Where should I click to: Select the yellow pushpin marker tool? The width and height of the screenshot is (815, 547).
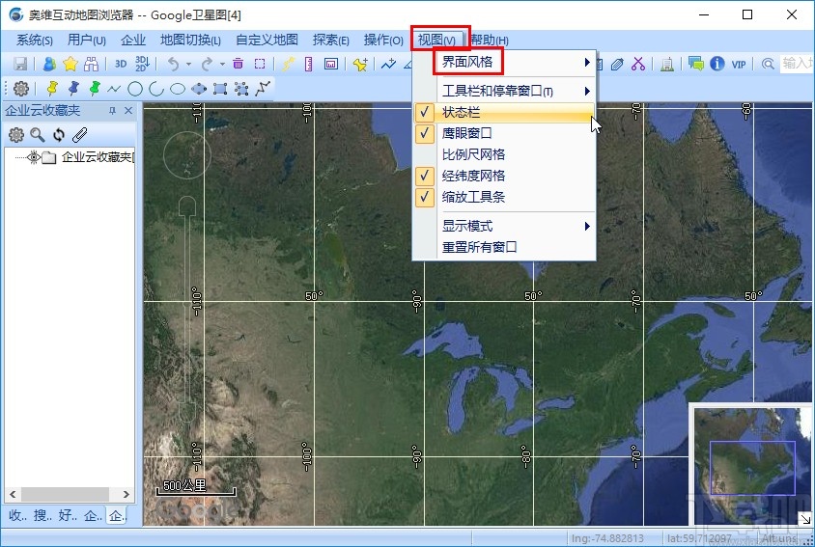click(52, 89)
